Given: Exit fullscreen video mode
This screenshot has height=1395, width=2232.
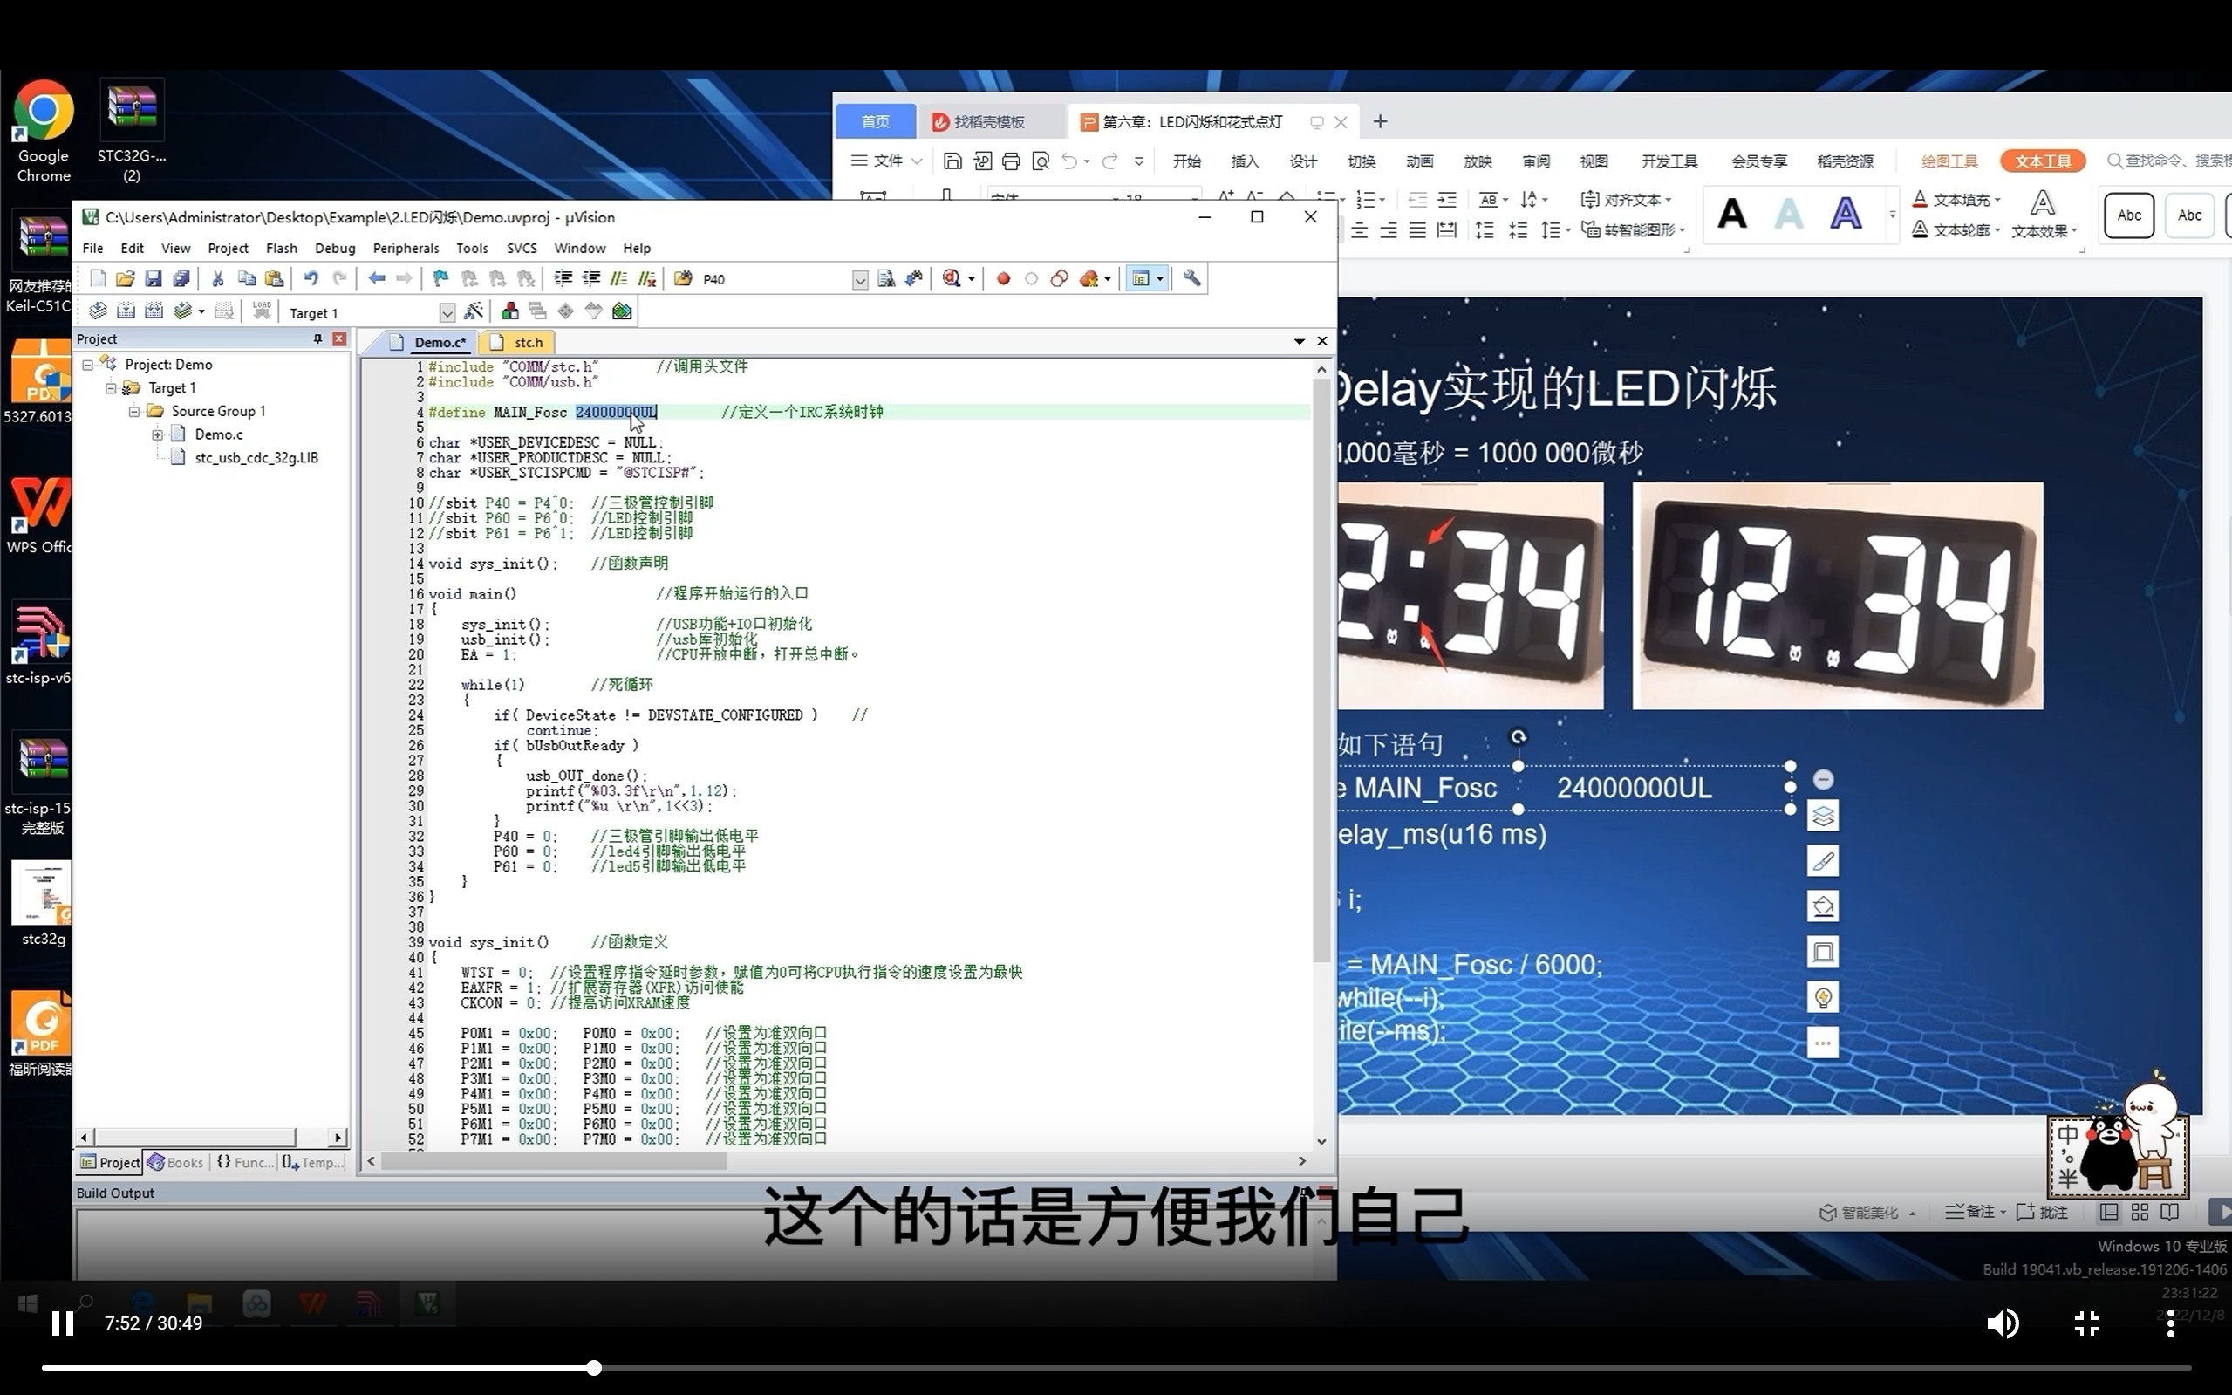Looking at the screenshot, I should tap(2087, 1323).
